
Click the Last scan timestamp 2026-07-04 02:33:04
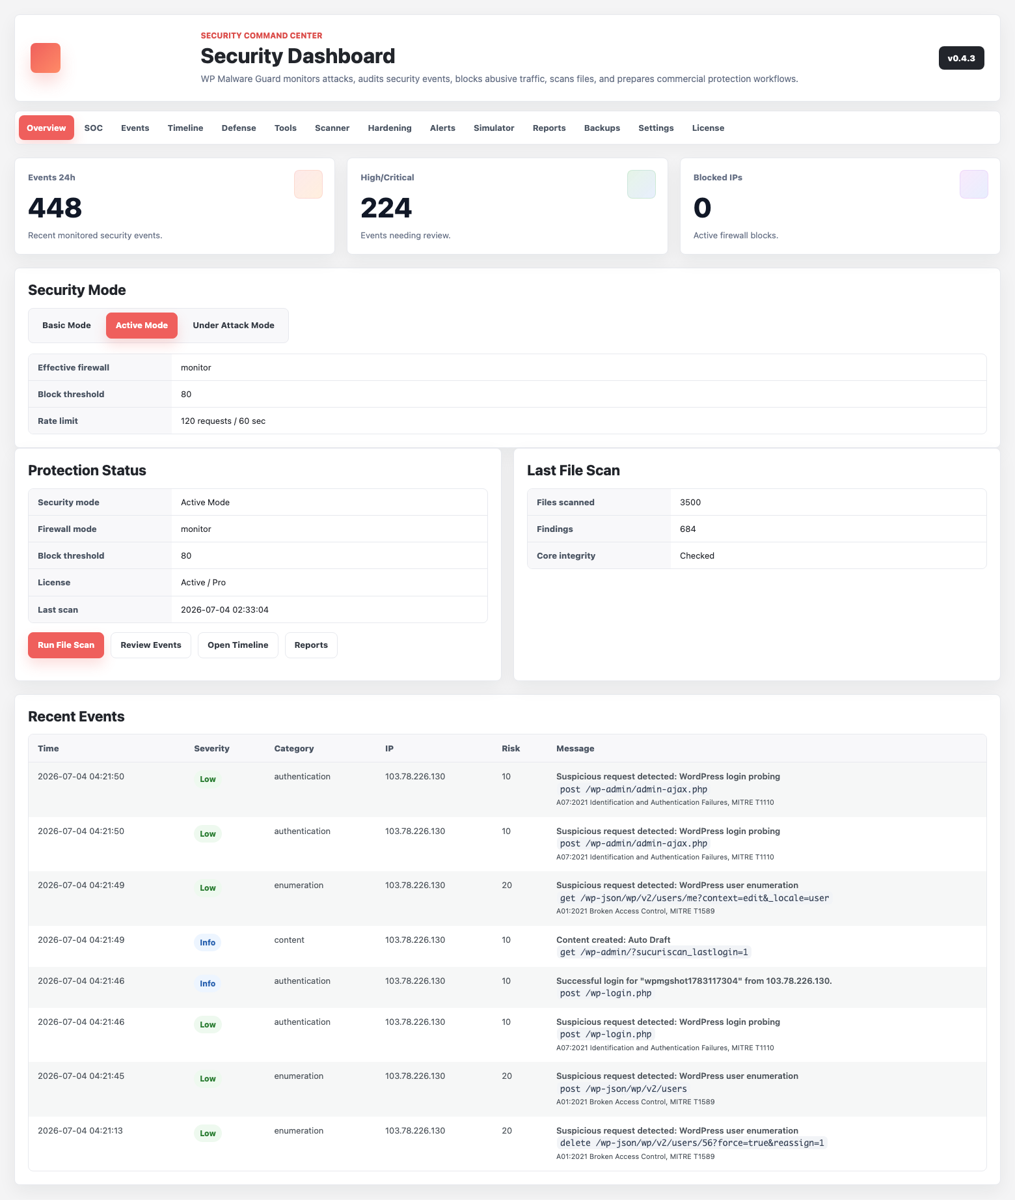224,610
